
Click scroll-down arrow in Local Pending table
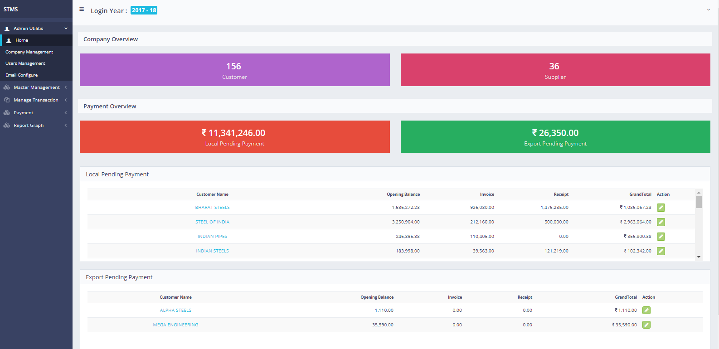(699, 257)
